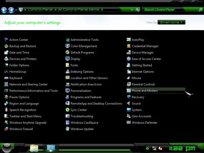Open Windows CardSpace link
This screenshot has height=153, width=204.
click(x=84, y=123)
